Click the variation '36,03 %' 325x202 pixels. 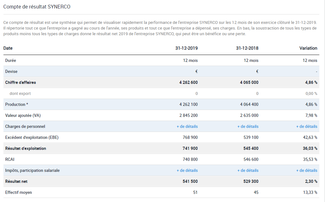point(310,148)
